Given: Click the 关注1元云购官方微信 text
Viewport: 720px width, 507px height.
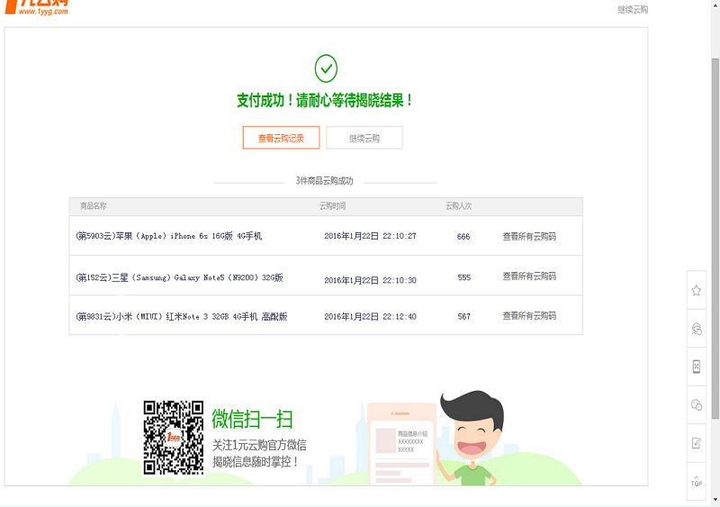Looking at the screenshot, I should tap(259, 445).
